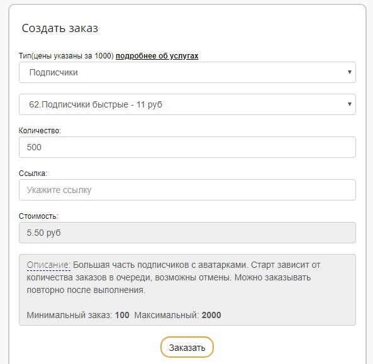Open the 'Подписчики' type dropdown

(x=187, y=72)
